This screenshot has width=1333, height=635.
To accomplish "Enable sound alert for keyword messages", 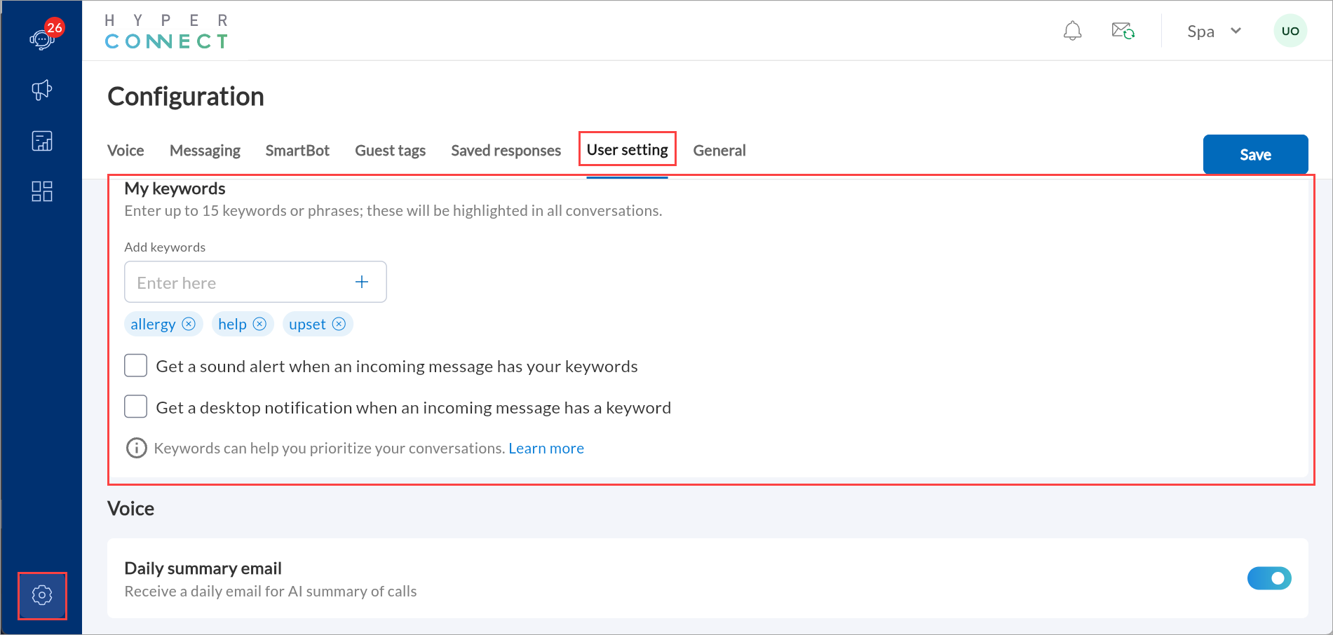I will click(135, 365).
